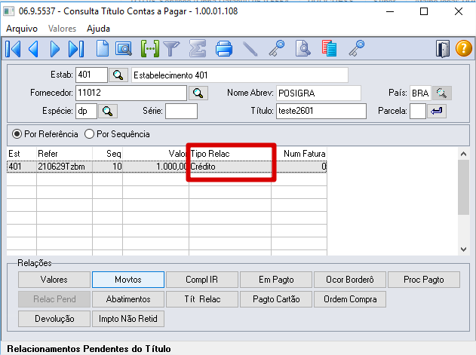
Task: Click the Nome Abrev field
Action: tap(318, 93)
